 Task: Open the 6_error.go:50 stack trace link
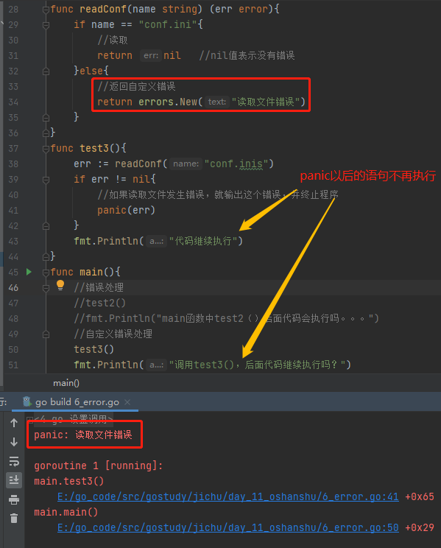227,527
